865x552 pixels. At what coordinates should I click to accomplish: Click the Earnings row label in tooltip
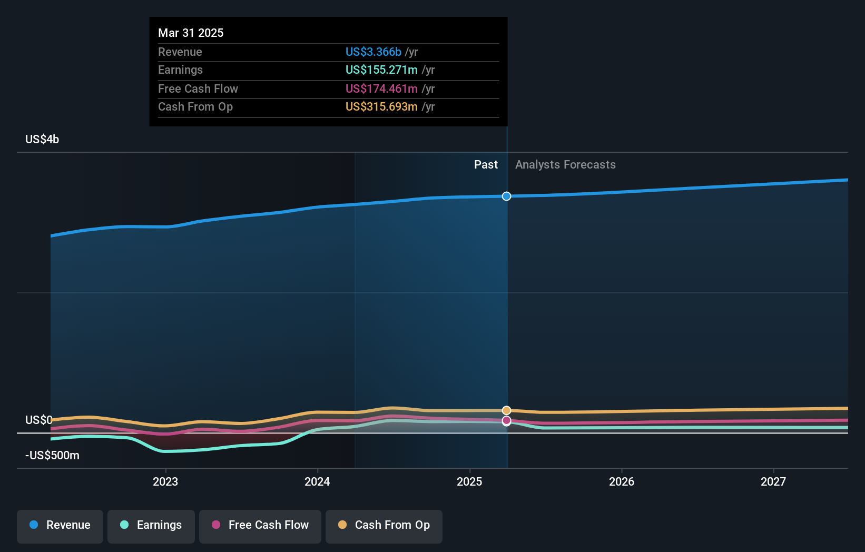180,70
